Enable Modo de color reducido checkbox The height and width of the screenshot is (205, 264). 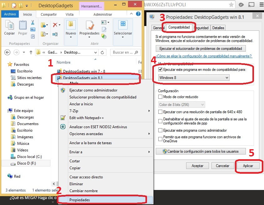[x=160, y=97]
